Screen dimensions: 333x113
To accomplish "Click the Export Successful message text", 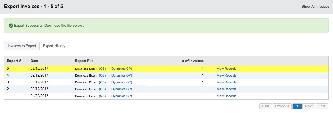I will point(49,26).
